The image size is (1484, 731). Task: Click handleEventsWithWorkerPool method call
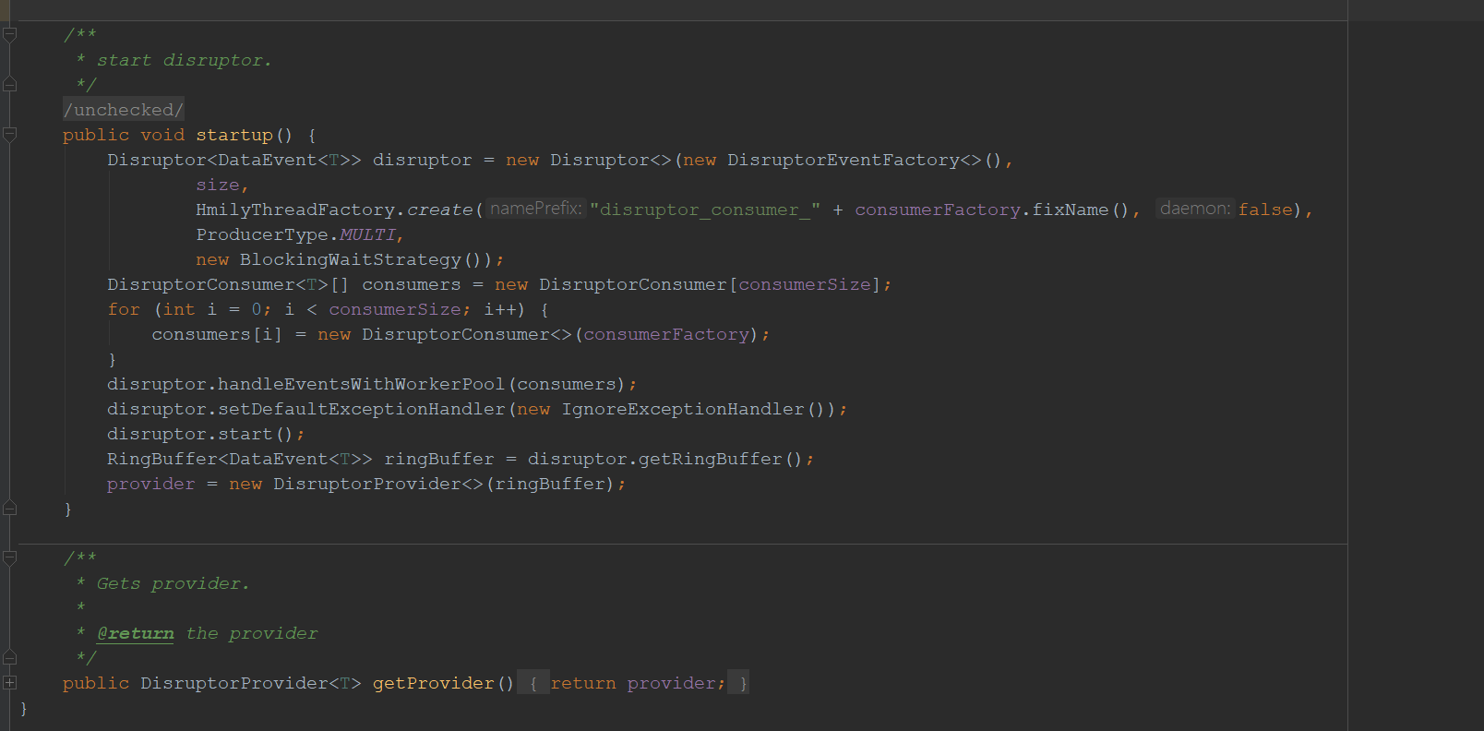361,384
